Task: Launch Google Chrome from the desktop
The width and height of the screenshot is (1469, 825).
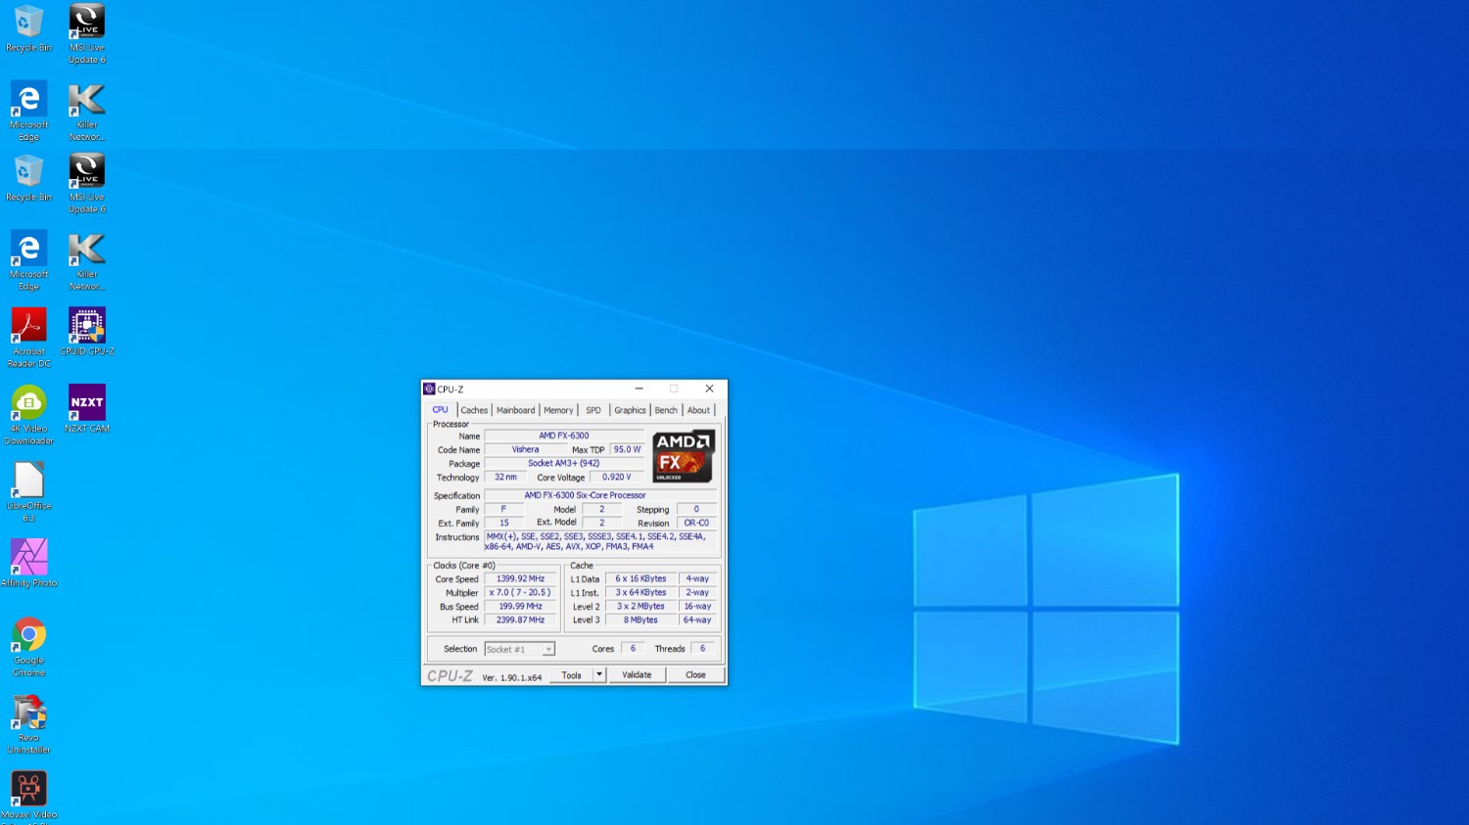Action: pyautogui.click(x=28, y=647)
